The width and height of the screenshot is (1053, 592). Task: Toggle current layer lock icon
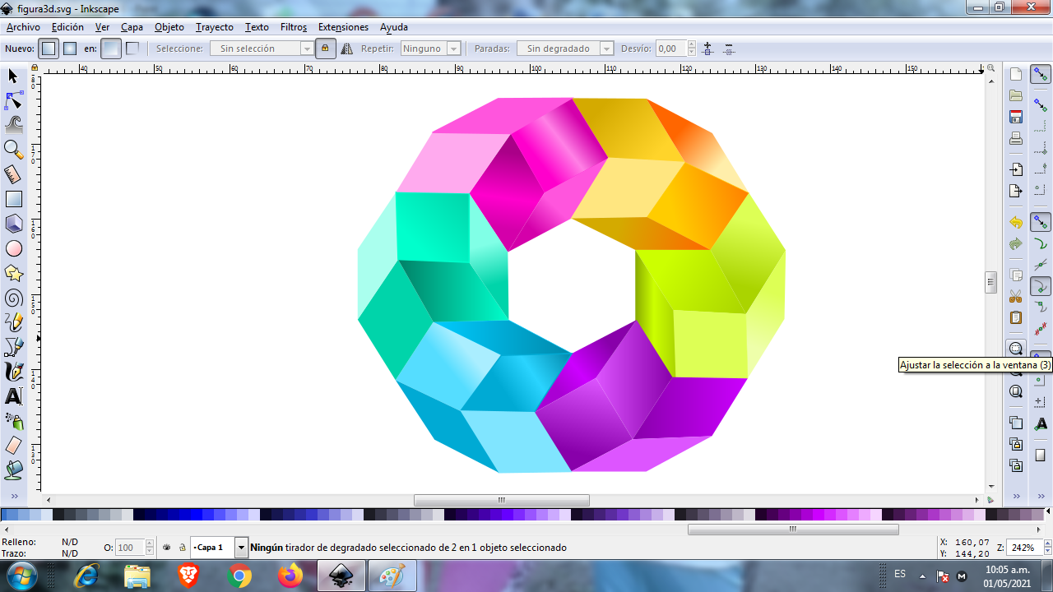182,547
